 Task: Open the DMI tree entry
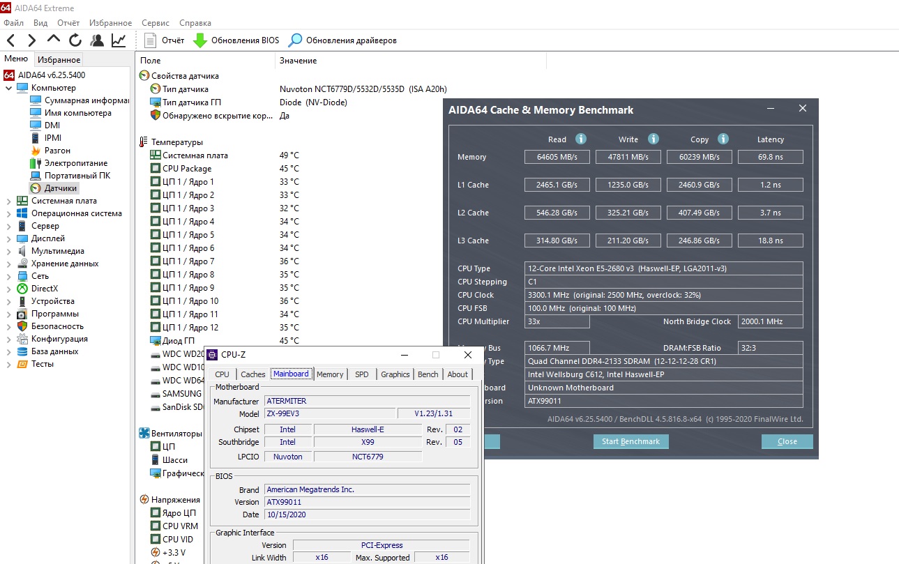[45, 125]
